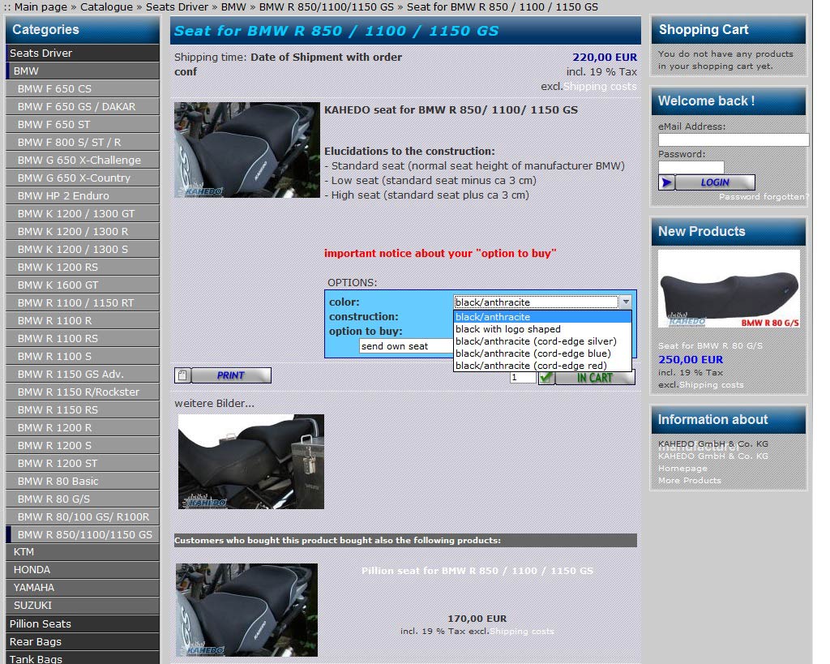This screenshot has height=664, width=830.
Task: Go to Pillion Seats category
Action: [41, 623]
